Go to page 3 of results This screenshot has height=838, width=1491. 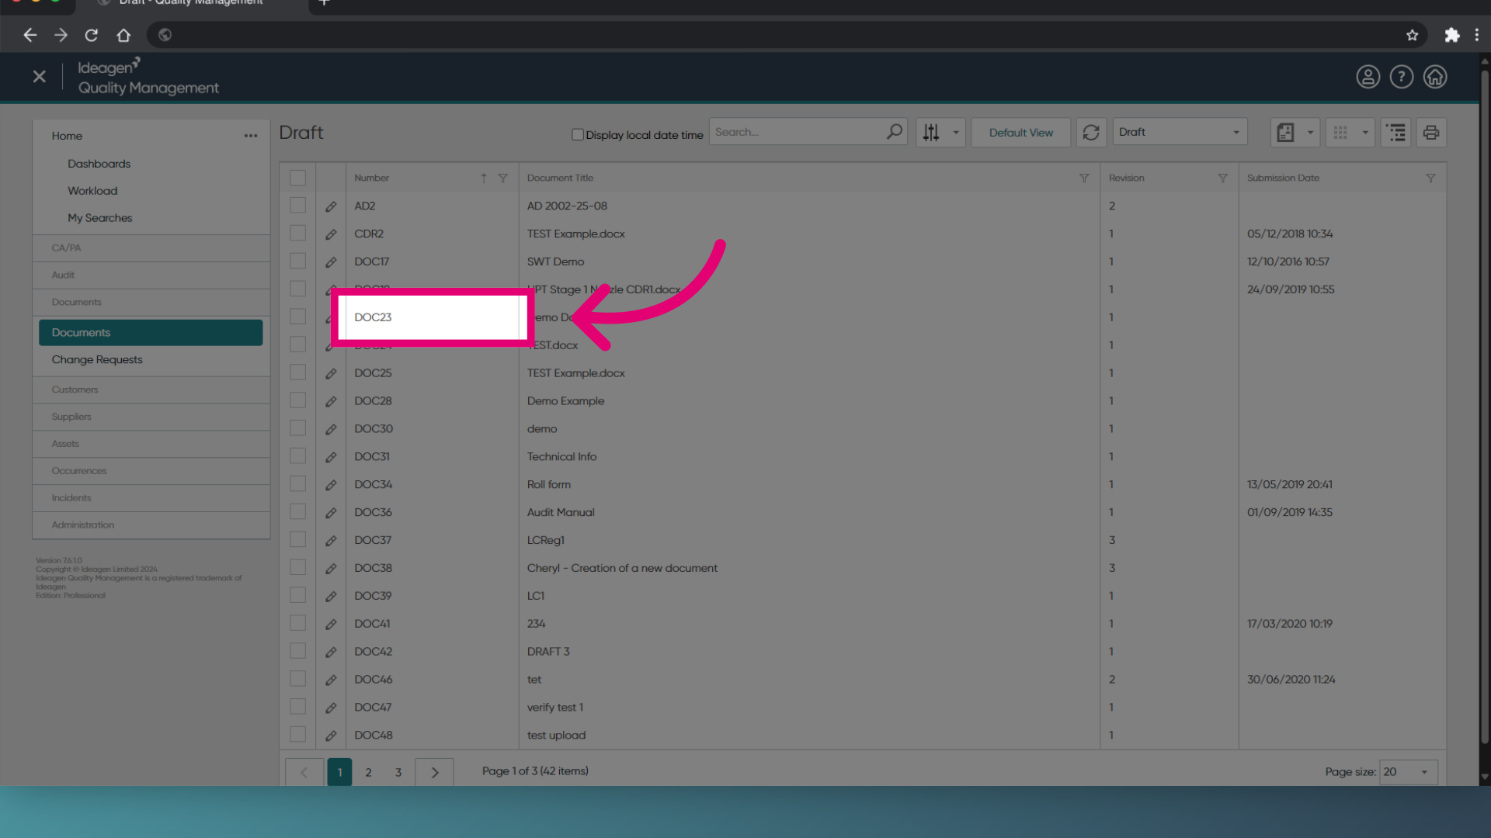point(398,773)
